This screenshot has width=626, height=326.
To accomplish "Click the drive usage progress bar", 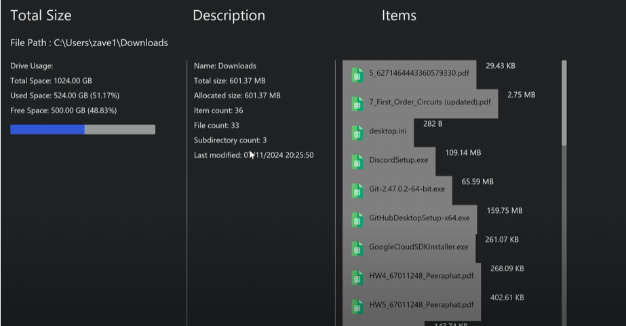I will (x=83, y=129).
